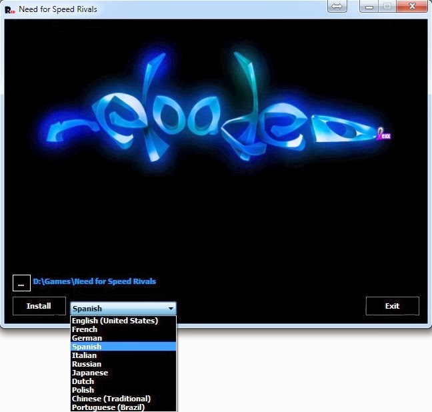Choose Italian from the language list
Viewport: 432px width, 412px height.
coord(123,355)
